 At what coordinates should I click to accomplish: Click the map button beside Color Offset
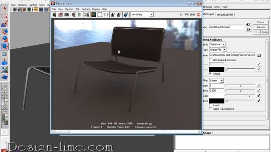(x=259, y=100)
